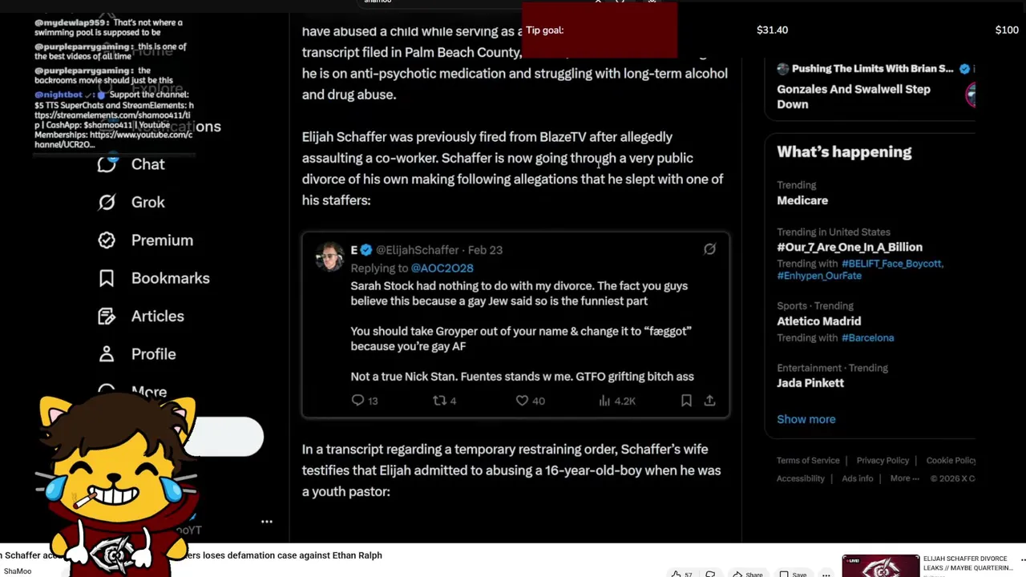Click the YouTube Save button

coord(792,574)
